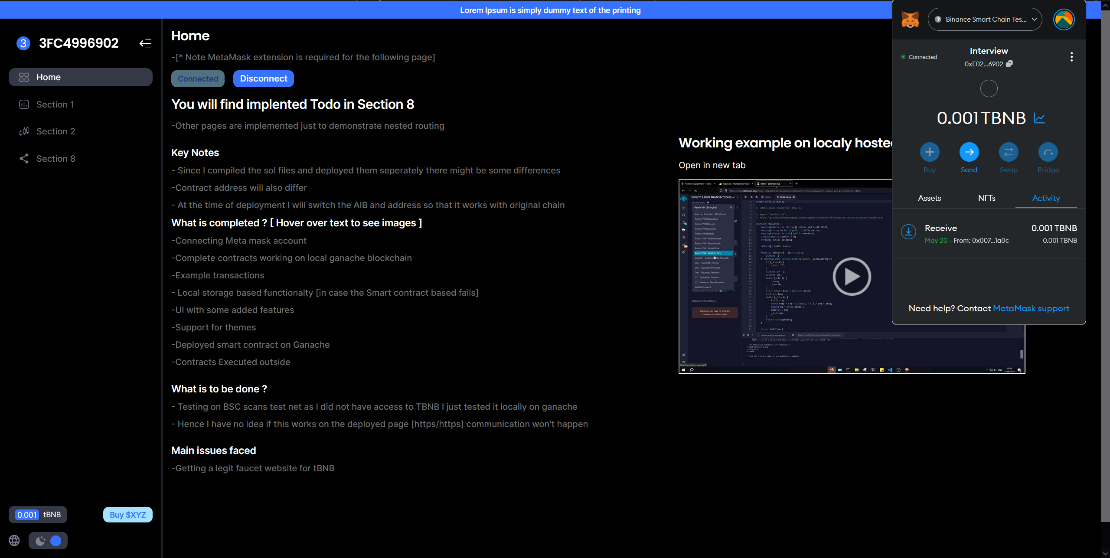This screenshot has width=1110, height=558.
Task: Copy wallet address via copy icon
Action: [1009, 64]
